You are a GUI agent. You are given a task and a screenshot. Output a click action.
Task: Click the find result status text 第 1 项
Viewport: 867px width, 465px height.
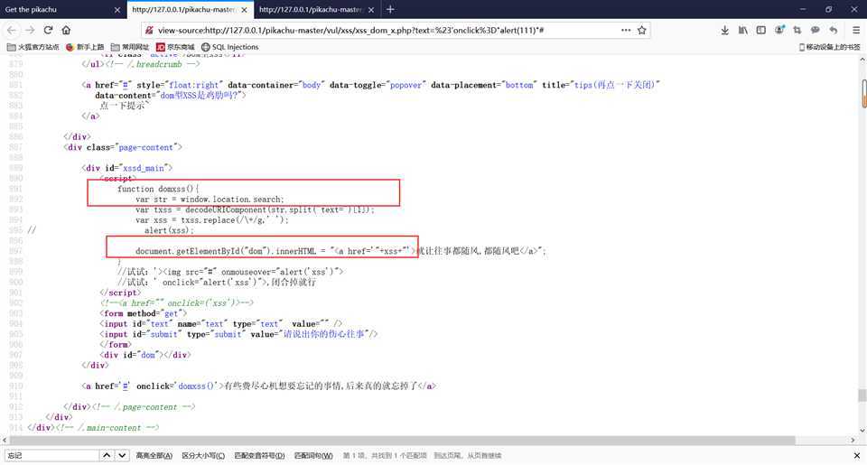point(385,456)
